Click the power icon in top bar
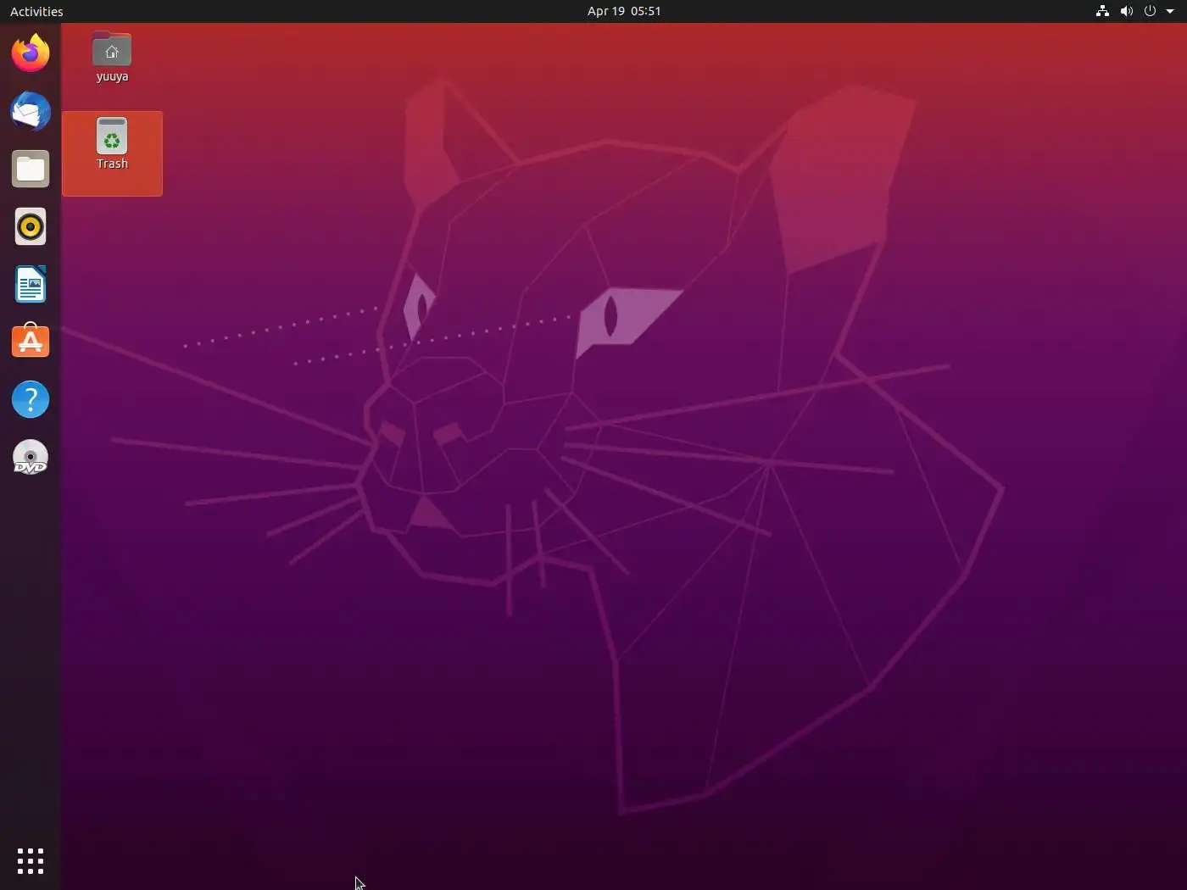 click(1150, 11)
